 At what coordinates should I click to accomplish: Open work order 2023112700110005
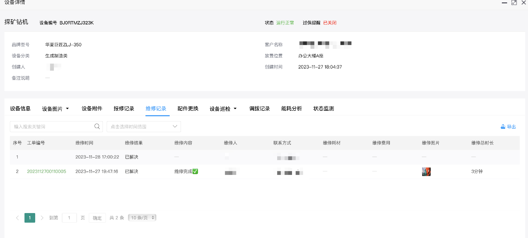point(46,171)
